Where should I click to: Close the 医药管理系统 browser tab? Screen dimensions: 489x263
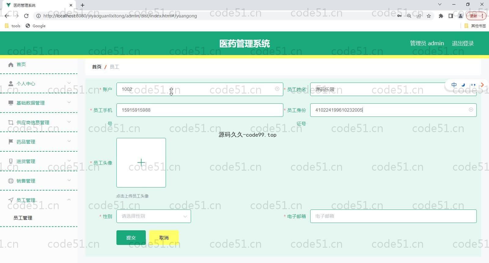[71, 5]
